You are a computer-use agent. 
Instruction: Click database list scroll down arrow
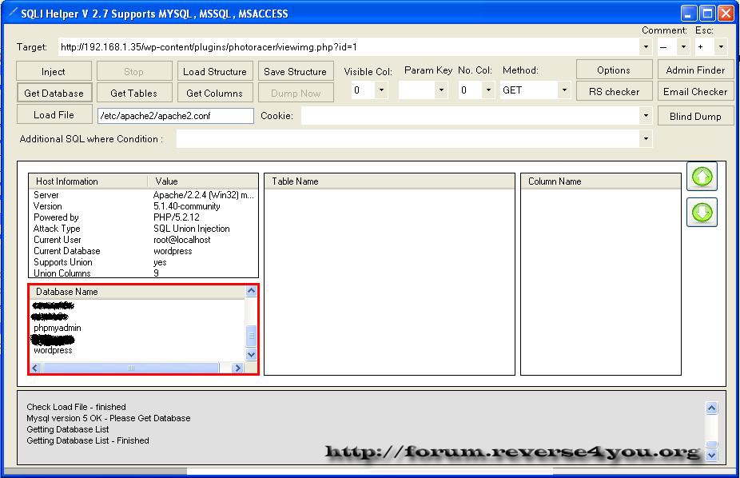pos(251,354)
